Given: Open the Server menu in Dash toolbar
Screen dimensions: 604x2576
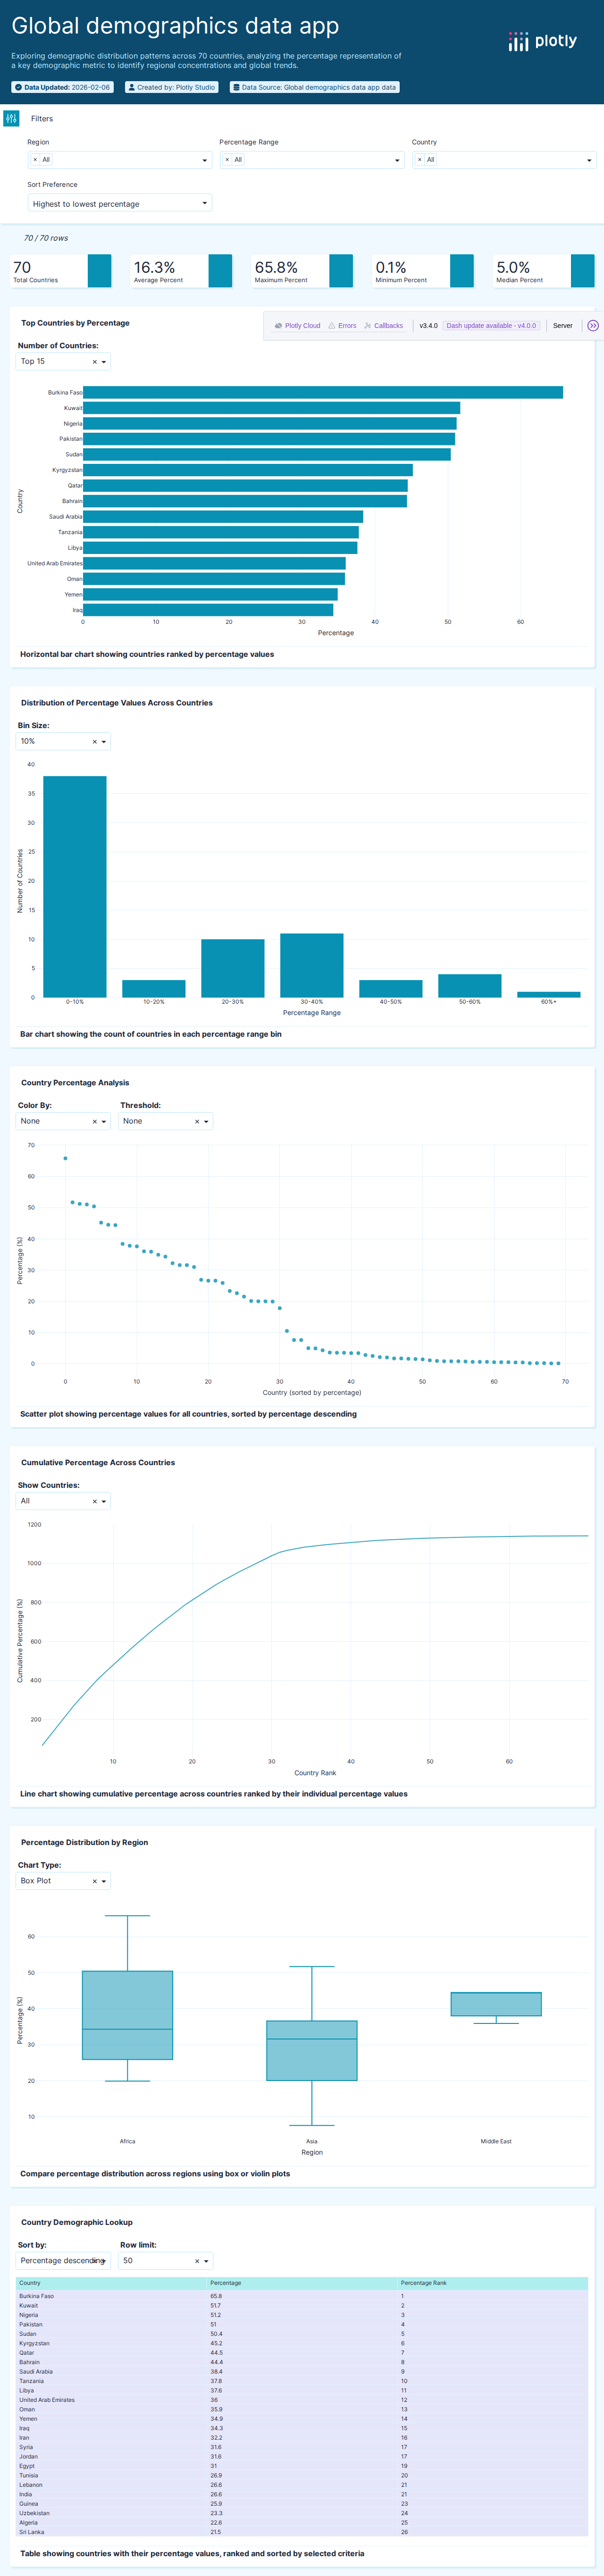Looking at the screenshot, I should pyautogui.click(x=563, y=325).
